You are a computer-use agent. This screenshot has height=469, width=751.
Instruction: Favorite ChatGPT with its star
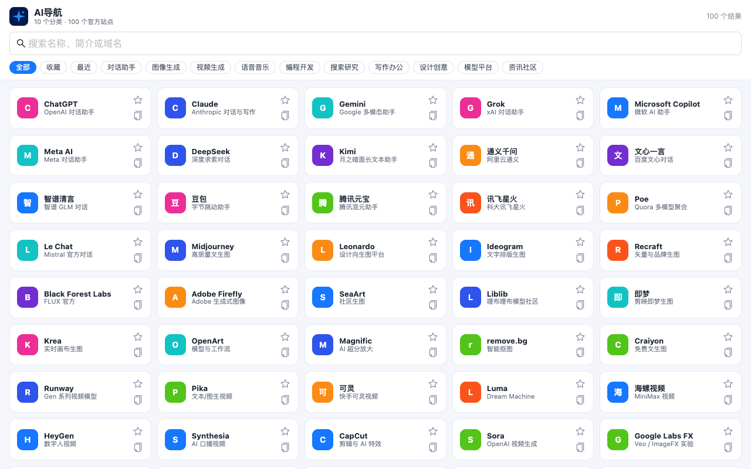138,100
